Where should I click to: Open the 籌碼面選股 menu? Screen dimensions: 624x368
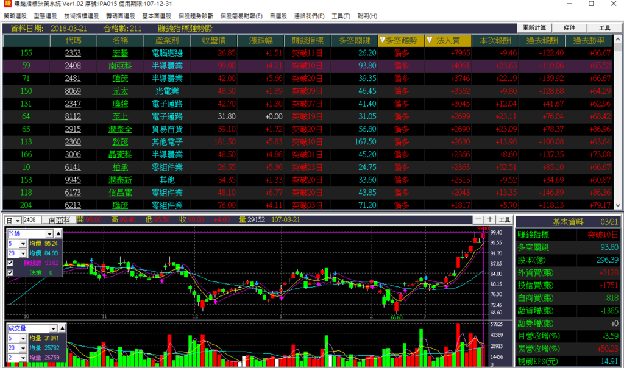(121, 16)
